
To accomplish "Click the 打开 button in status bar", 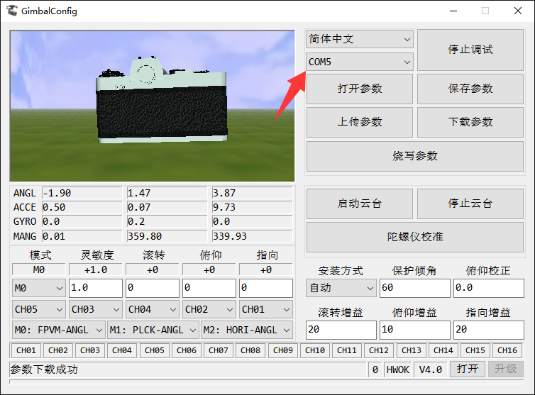I will [x=467, y=369].
